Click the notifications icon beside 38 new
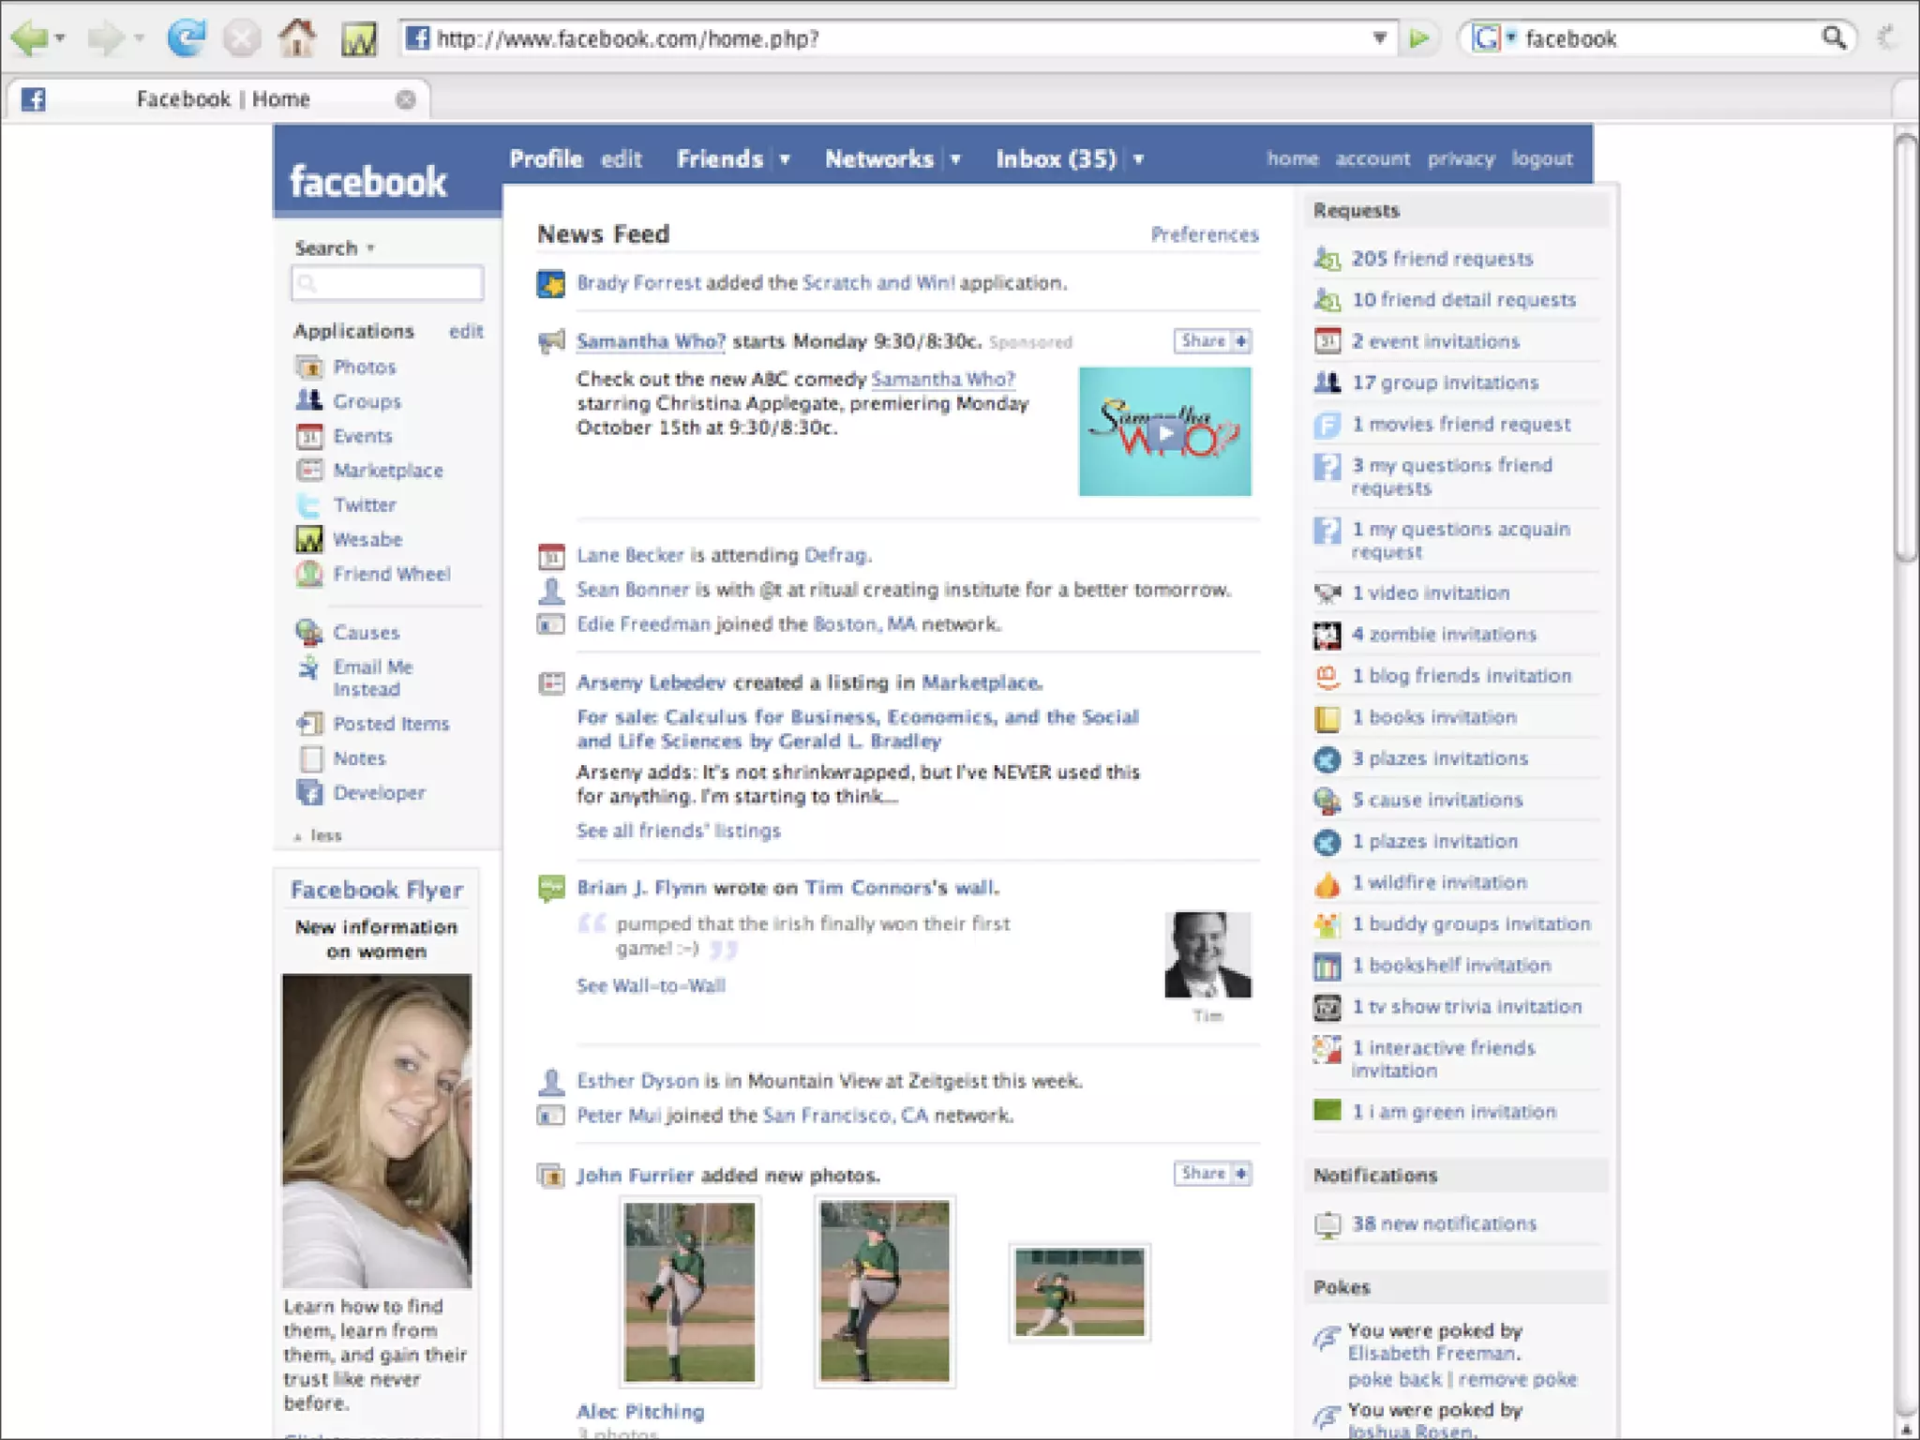 (1327, 1224)
